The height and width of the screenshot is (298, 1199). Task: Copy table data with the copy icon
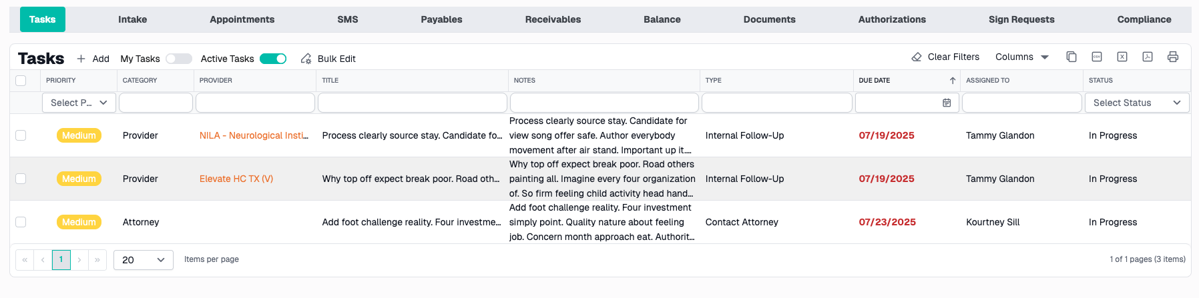(1071, 57)
